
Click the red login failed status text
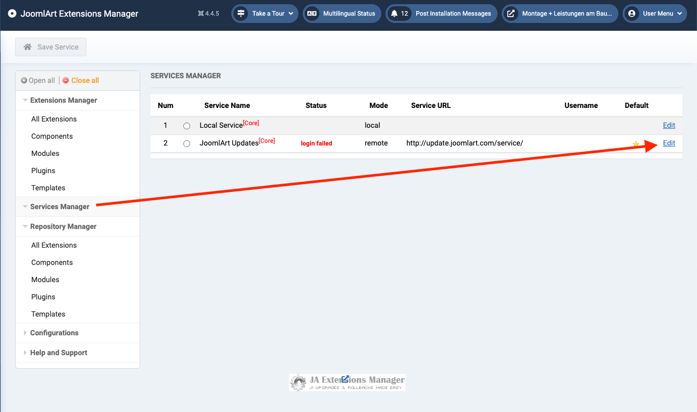[317, 143]
